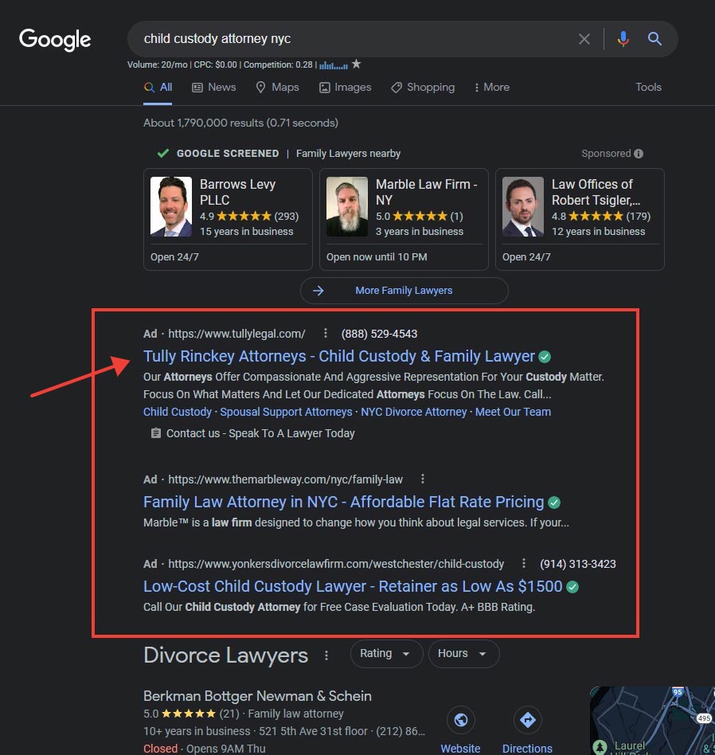The width and height of the screenshot is (715, 755).
Task: Click the Sponsored info icon
Action: pos(639,154)
